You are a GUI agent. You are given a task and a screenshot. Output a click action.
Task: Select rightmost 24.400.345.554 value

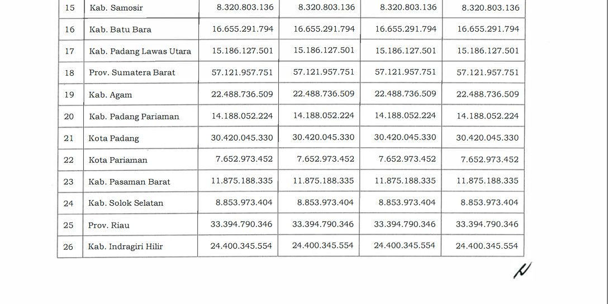[487, 246]
